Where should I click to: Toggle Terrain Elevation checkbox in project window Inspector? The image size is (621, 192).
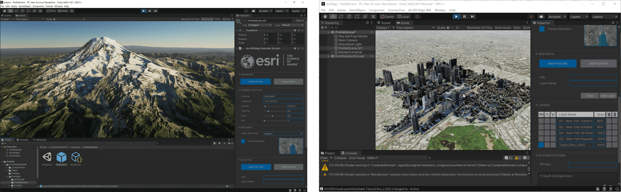point(243,141)
